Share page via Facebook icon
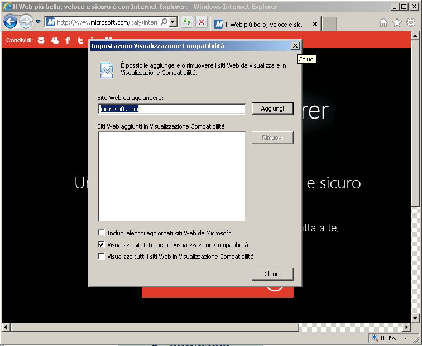Screen dimensions: 422x346 (x=68, y=40)
